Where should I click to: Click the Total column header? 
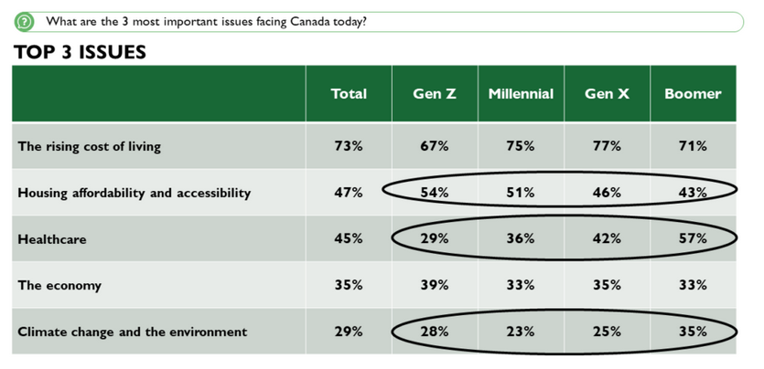348,94
